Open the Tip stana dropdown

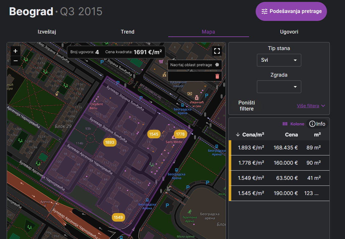[279, 60]
